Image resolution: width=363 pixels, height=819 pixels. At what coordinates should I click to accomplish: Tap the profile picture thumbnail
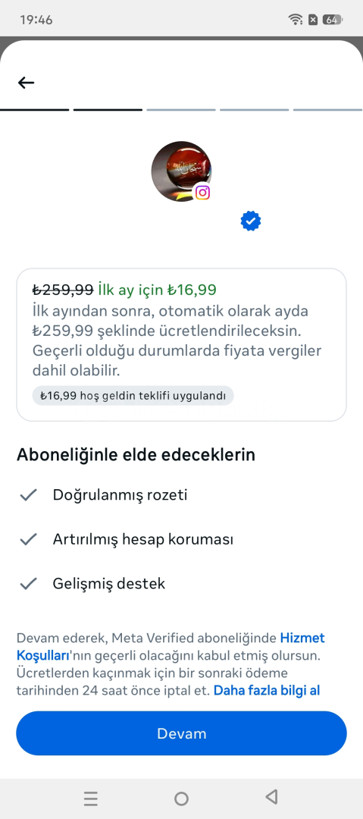point(181,171)
